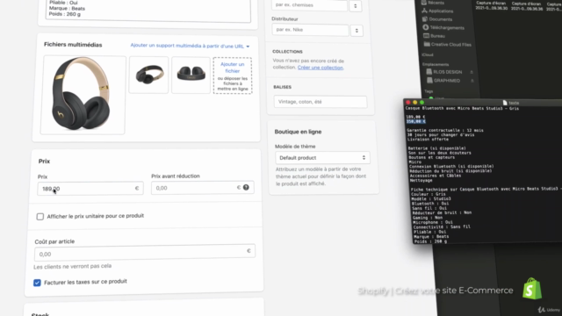Click the description box text Marque : Beats
Image resolution: width=562 pixels, height=316 pixels.
tap(67, 8)
